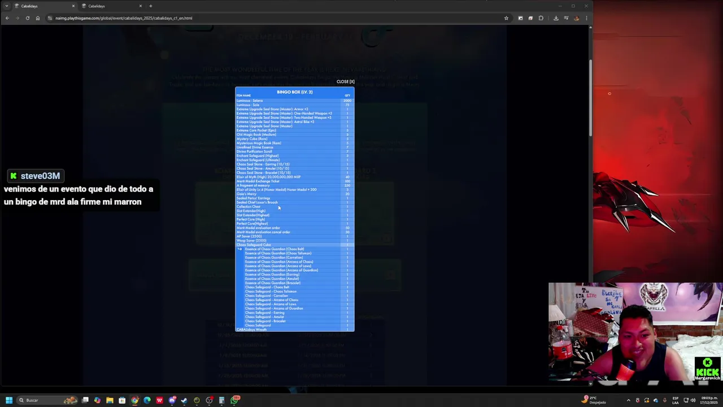The width and height of the screenshot is (723, 407).
Task: Click the microphone icon in the system tray
Action: point(665,400)
